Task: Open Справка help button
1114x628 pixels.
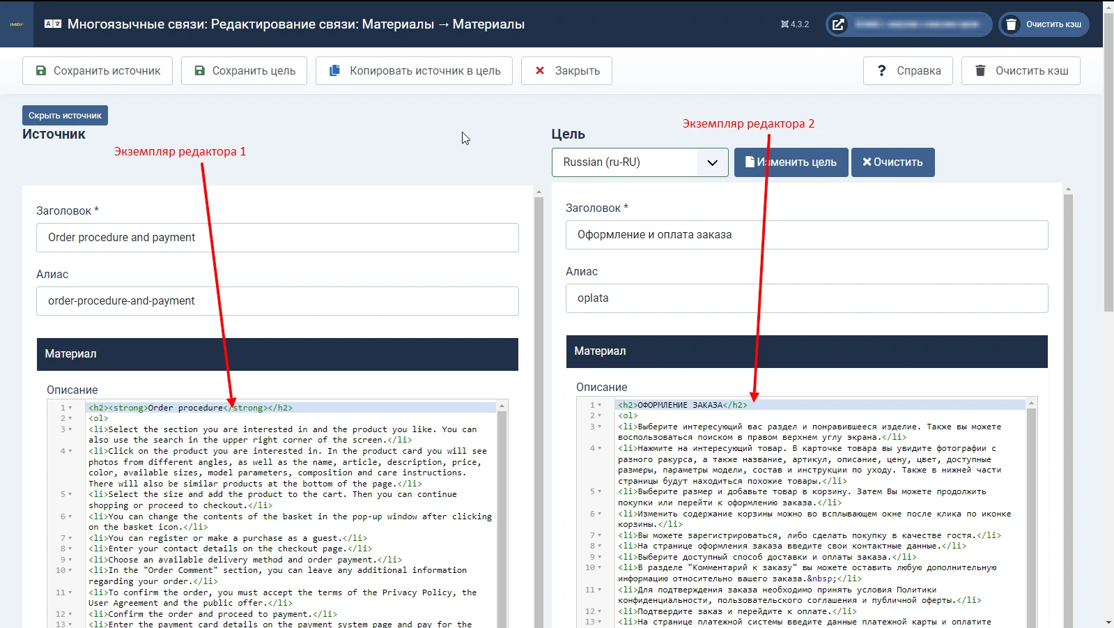Action: point(908,70)
